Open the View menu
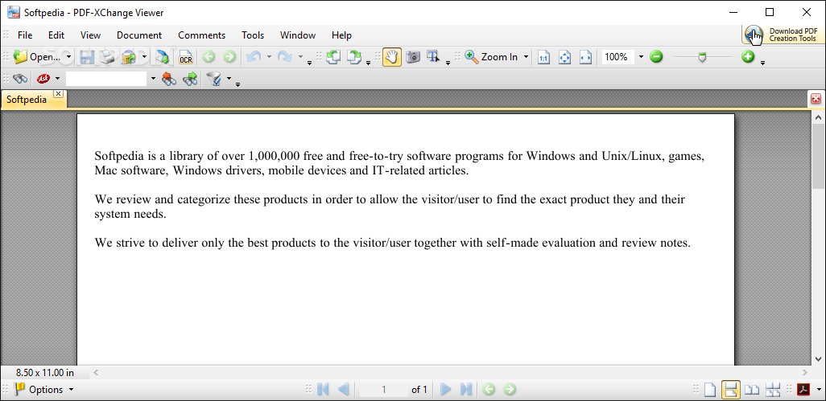This screenshot has height=401, width=826. (x=91, y=35)
